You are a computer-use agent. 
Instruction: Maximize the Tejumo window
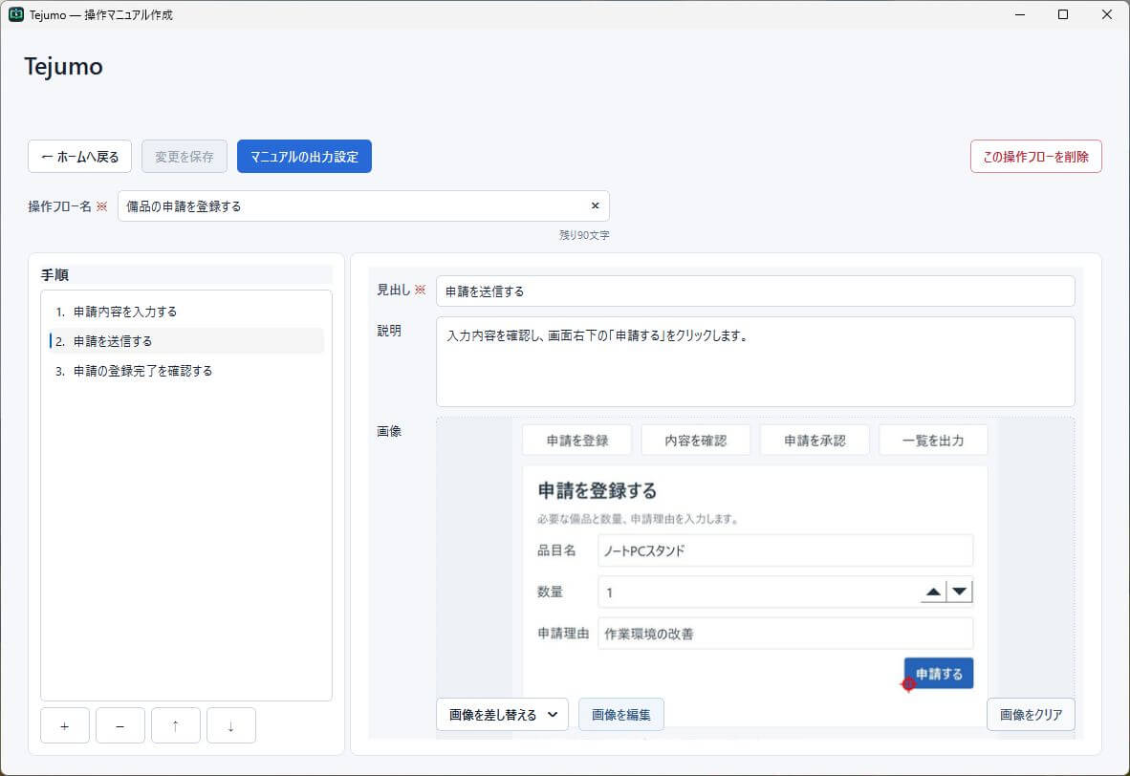coord(1063,14)
